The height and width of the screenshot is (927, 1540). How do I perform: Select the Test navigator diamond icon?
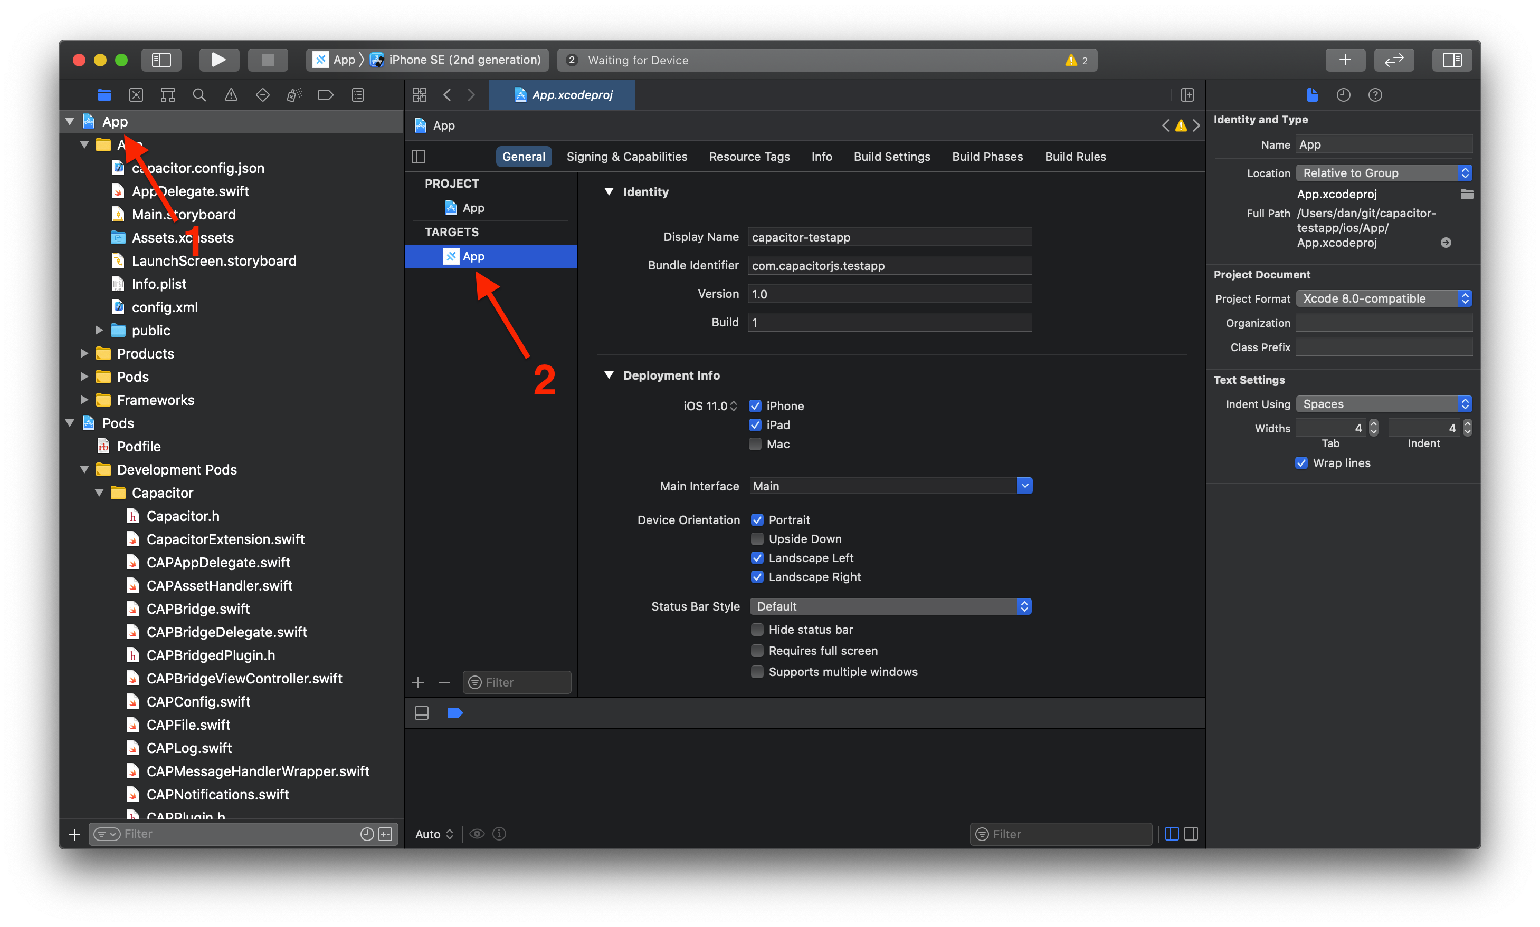coord(262,95)
